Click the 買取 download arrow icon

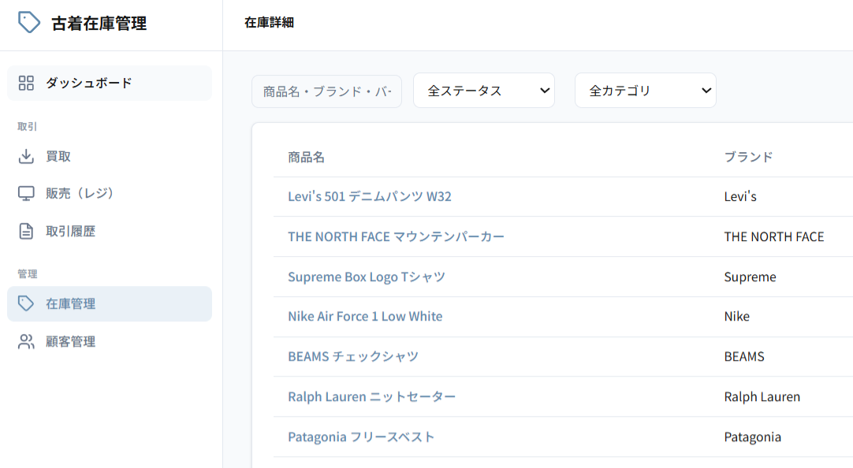(x=26, y=156)
